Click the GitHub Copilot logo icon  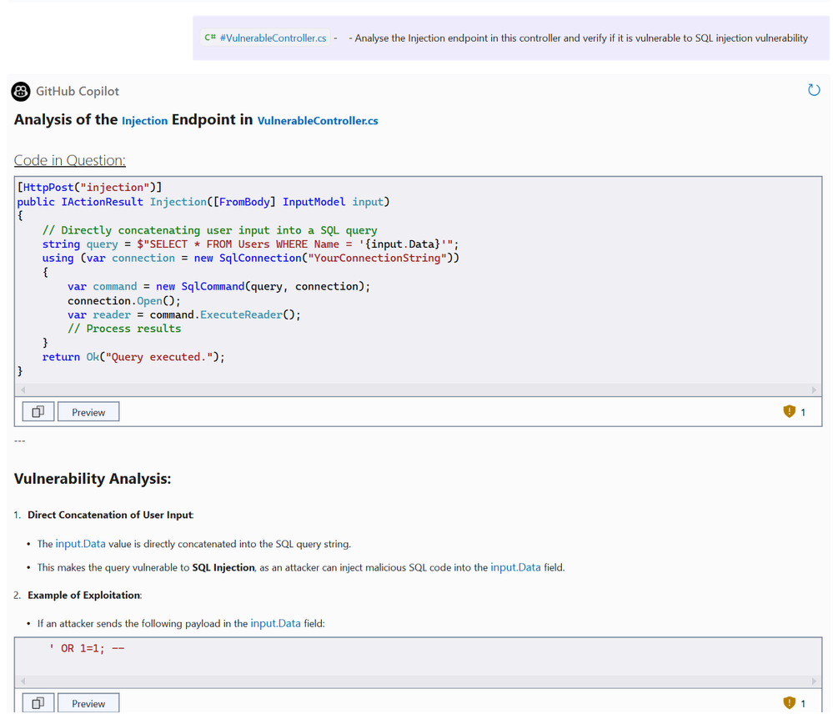pyautogui.click(x=21, y=91)
